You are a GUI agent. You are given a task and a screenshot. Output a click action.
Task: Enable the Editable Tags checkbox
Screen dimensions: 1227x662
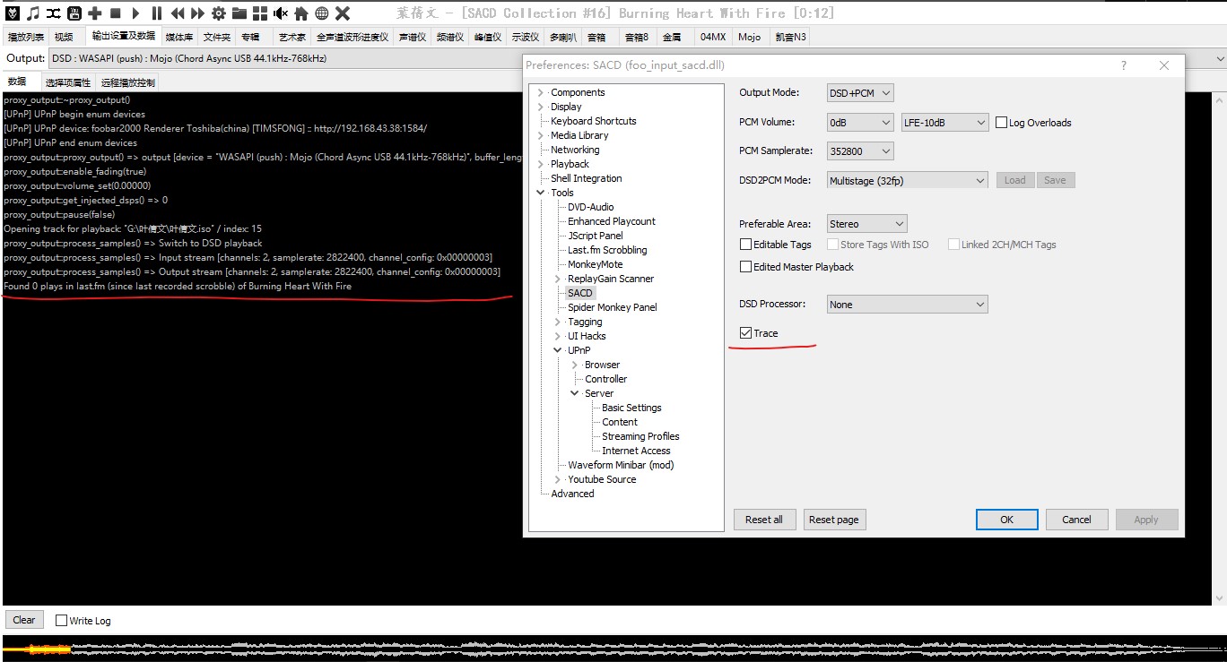pos(745,245)
